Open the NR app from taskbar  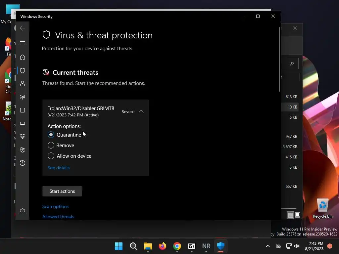[206, 246]
